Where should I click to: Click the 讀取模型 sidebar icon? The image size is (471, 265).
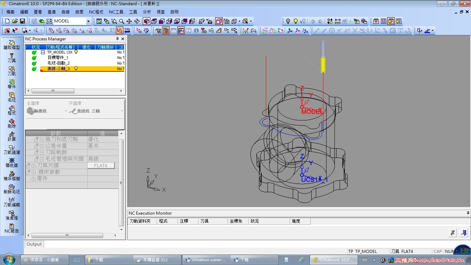click(12, 45)
